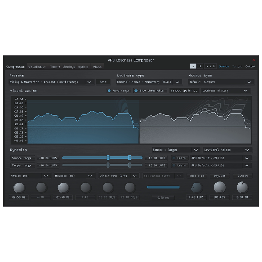Screen dimensions: 262x262
Task: Click the second Linear rate knob
Action: pos(130,187)
